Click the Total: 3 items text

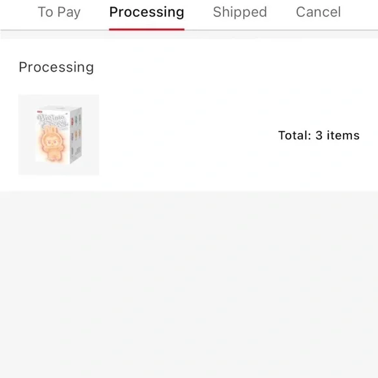coord(319,136)
